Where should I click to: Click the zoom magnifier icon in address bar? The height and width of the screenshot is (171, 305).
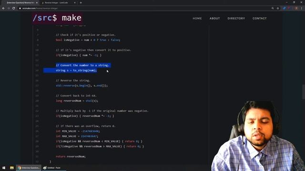[273, 9]
